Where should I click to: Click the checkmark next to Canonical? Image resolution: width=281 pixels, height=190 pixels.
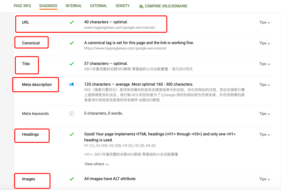click(72, 43)
